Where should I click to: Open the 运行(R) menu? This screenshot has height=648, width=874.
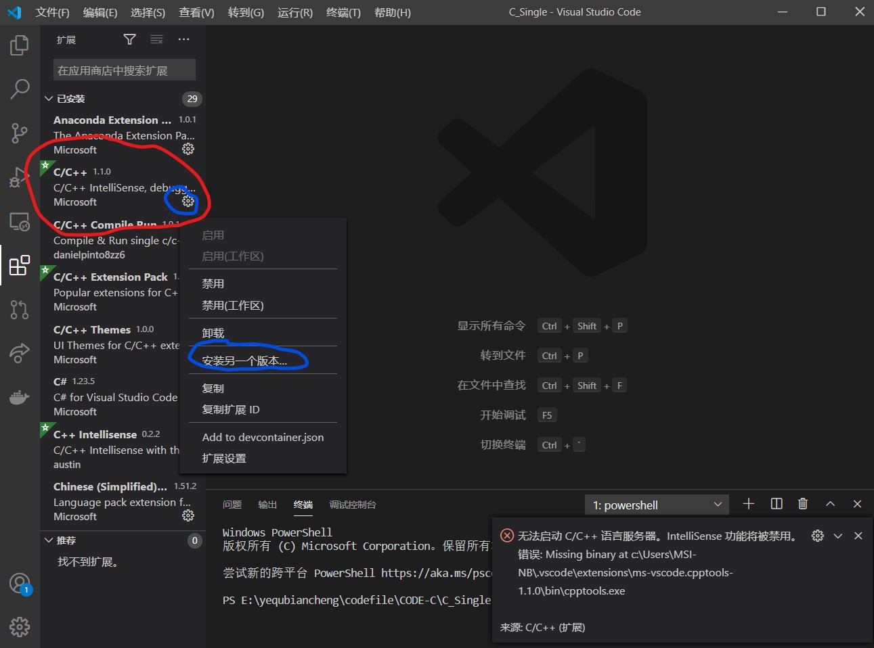[294, 11]
